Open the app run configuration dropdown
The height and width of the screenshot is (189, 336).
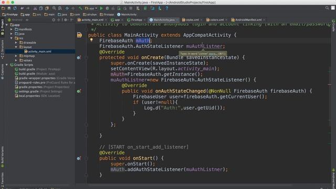(91, 8)
